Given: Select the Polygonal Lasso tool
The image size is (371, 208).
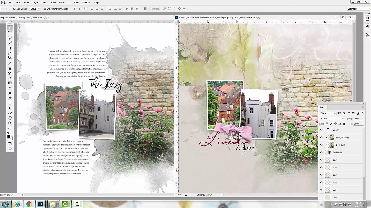Looking at the screenshot, I should pyautogui.click(x=10, y=38).
